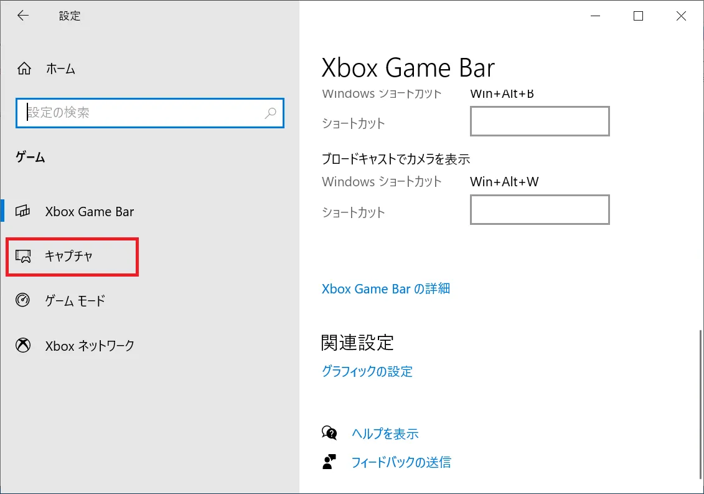Viewport: 704px width, 494px height.
Task: Open ホーム settings home
Action: 60,69
